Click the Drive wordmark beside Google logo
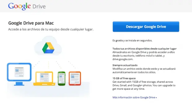Viewport: 192px width, 111px height. [x=39, y=6]
